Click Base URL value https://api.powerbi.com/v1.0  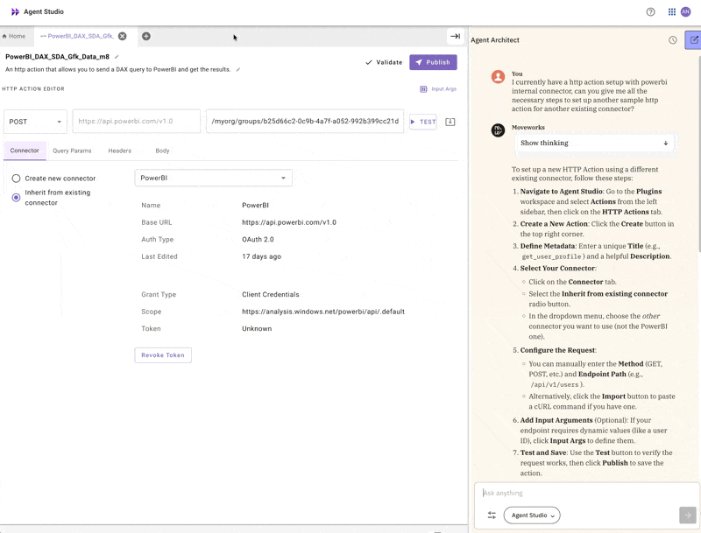coord(289,222)
